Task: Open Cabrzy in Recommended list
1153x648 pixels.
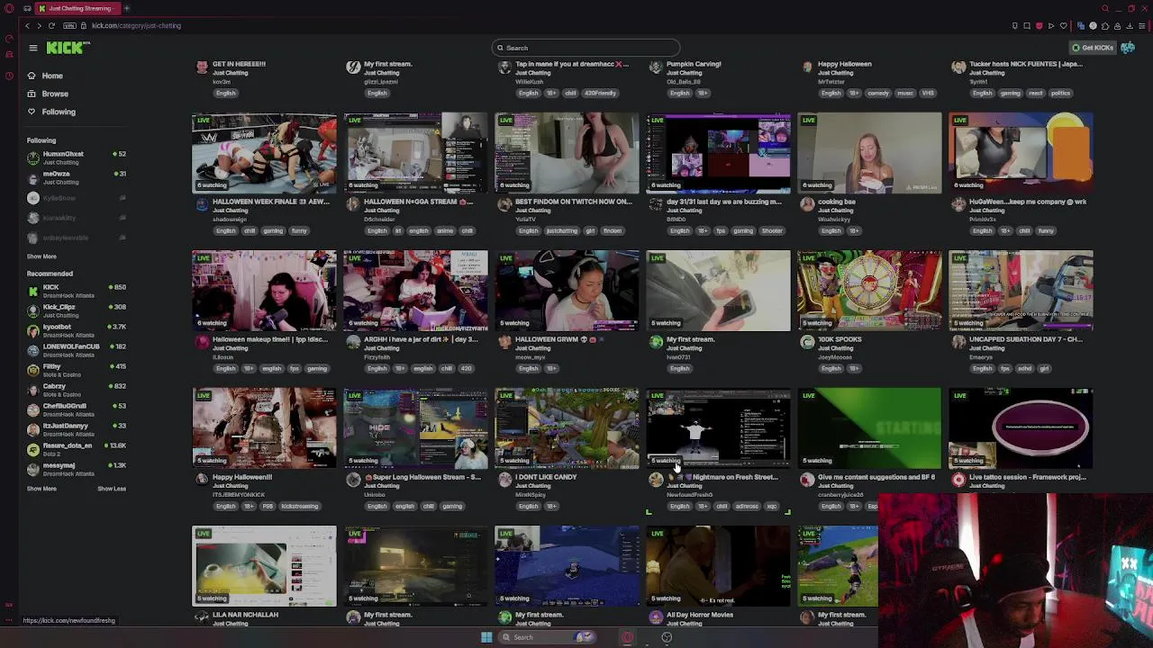Action: pos(77,390)
